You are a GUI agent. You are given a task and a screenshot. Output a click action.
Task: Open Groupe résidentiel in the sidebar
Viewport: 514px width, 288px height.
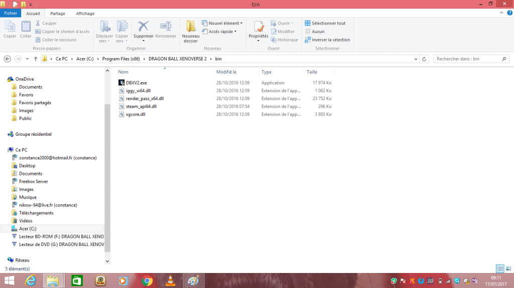pos(33,134)
